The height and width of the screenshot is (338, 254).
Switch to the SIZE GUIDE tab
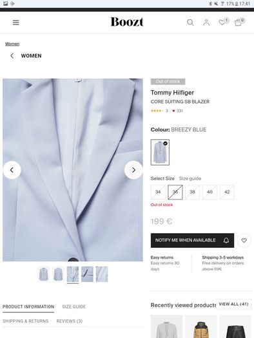pos(73,306)
